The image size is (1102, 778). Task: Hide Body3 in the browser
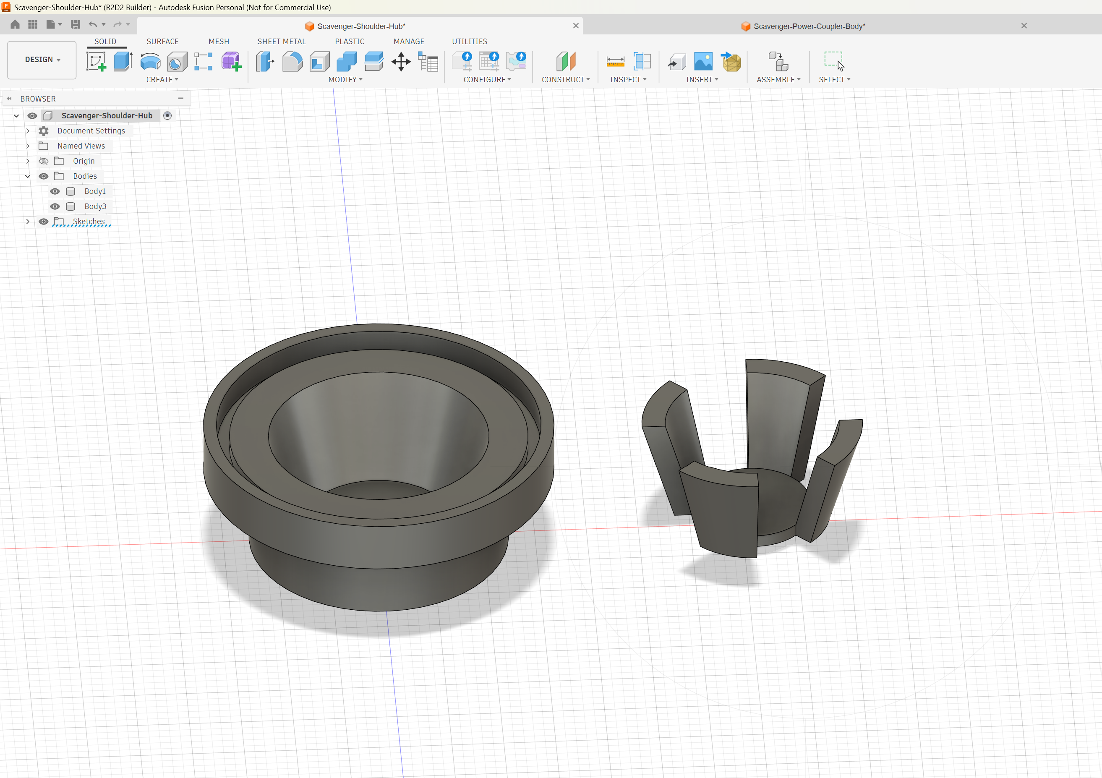click(x=55, y=206)
